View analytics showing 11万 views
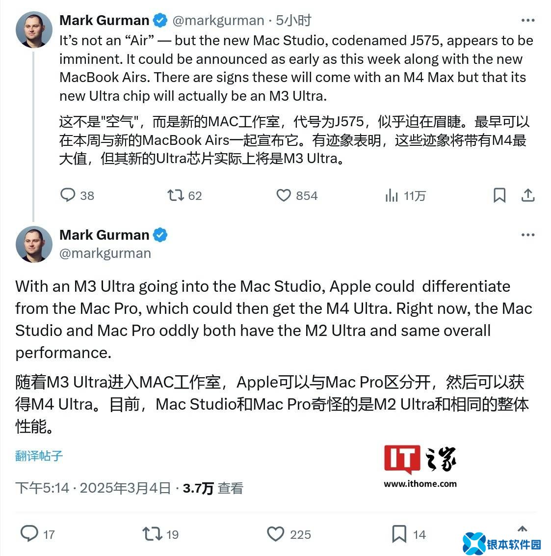Image resolution: width=551 pixels, height=556 pixels. (x=405, y=195)
